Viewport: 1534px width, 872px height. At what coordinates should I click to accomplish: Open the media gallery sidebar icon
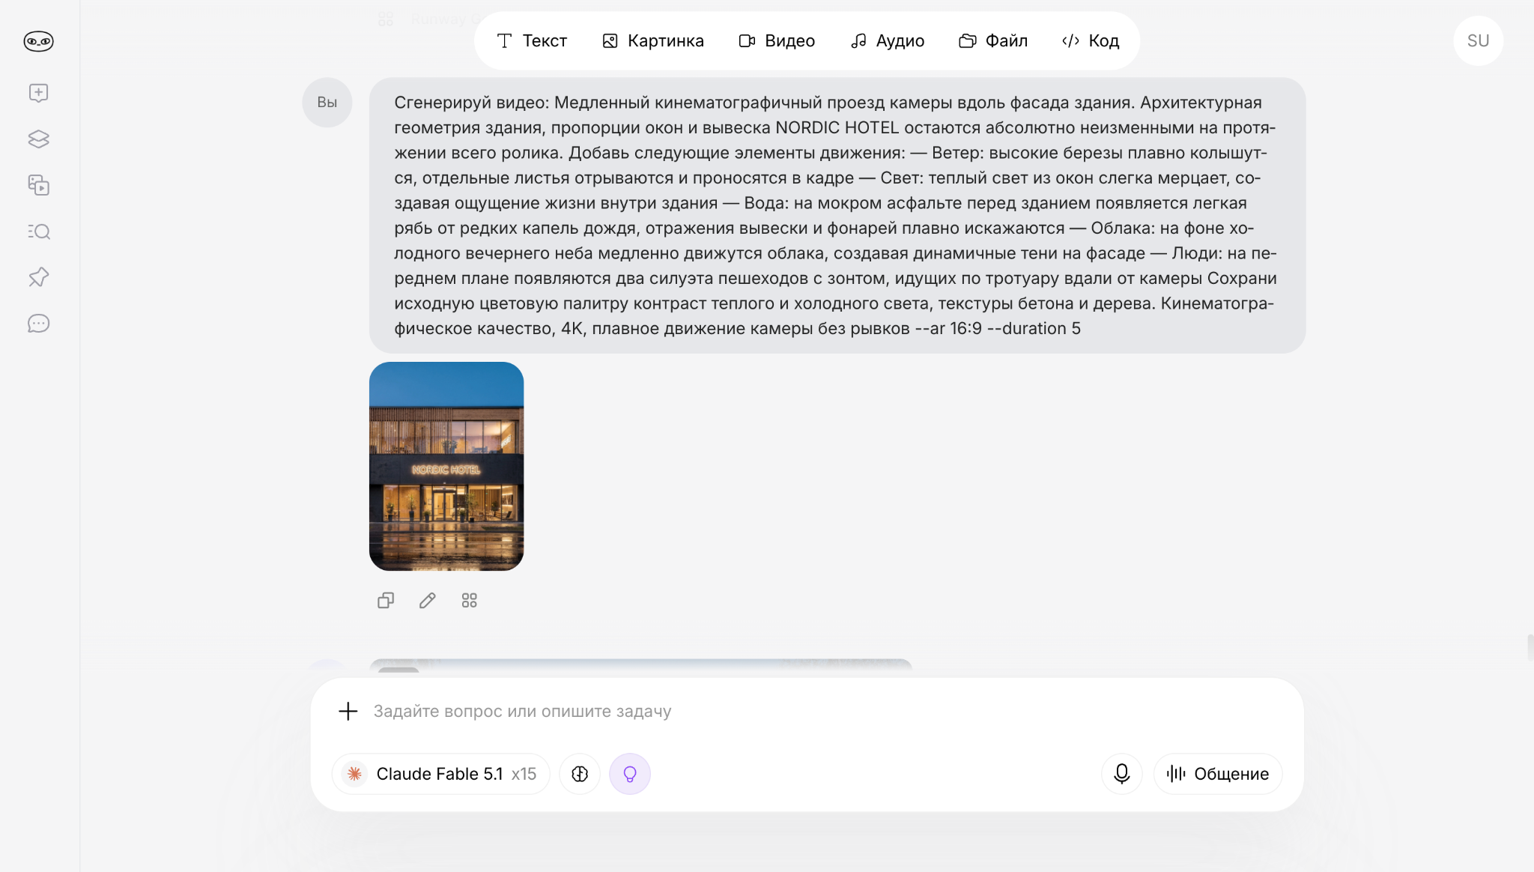[38, 185]
